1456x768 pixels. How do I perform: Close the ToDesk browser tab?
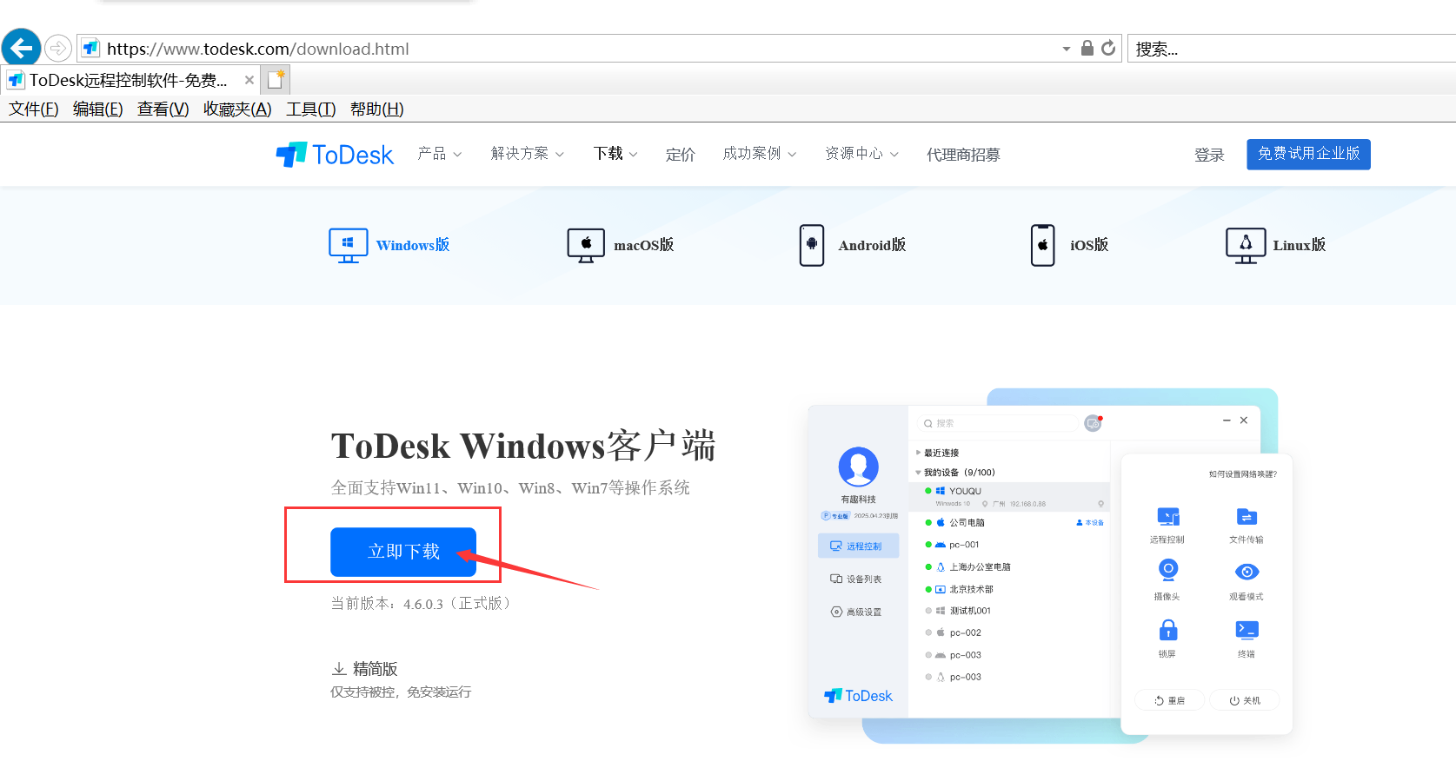click(249, 80)
